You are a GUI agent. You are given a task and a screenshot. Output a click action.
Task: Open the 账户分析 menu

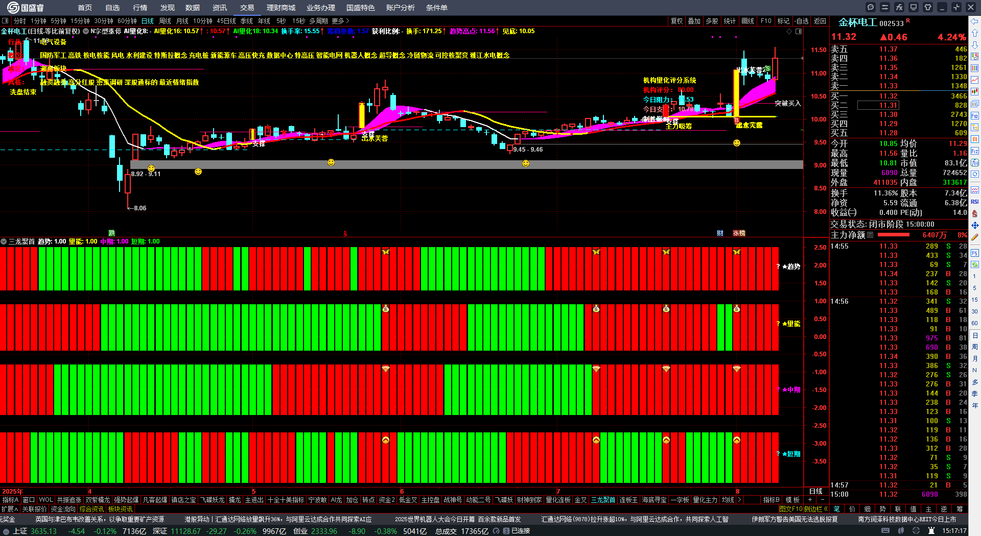click(x=401, y=8)
